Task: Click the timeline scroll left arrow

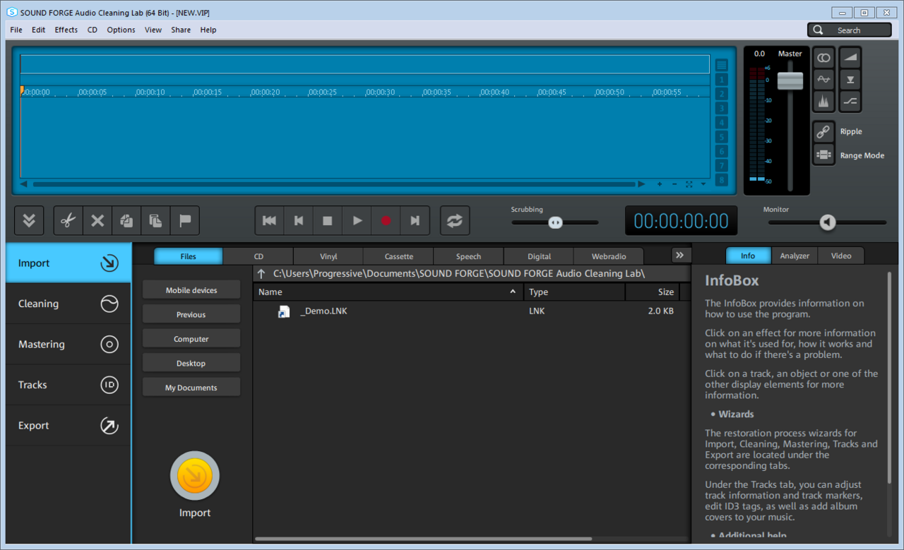Action: (x=24, y=184)
